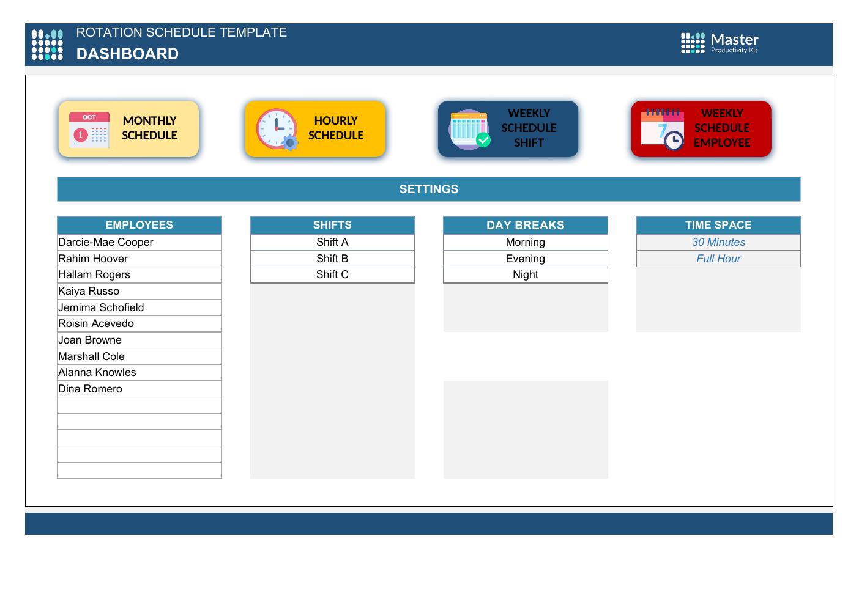This screenshot has width=859, height=607.
Task: Select the Night day break cell
Action: (526, 275)
